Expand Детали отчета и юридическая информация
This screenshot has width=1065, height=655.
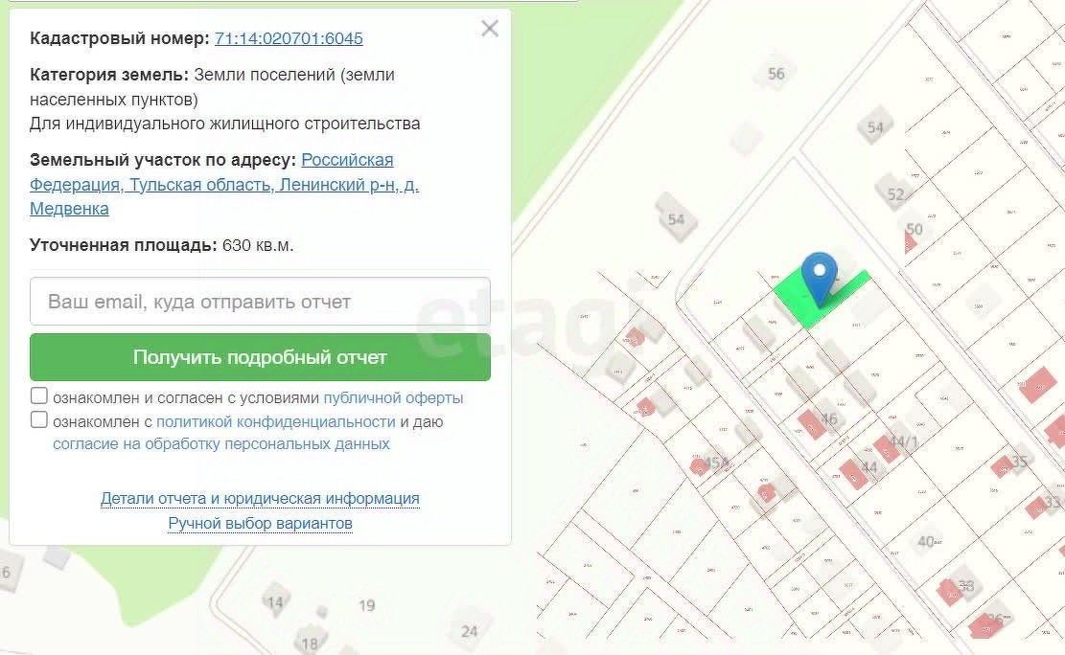(x=260, y=498)
